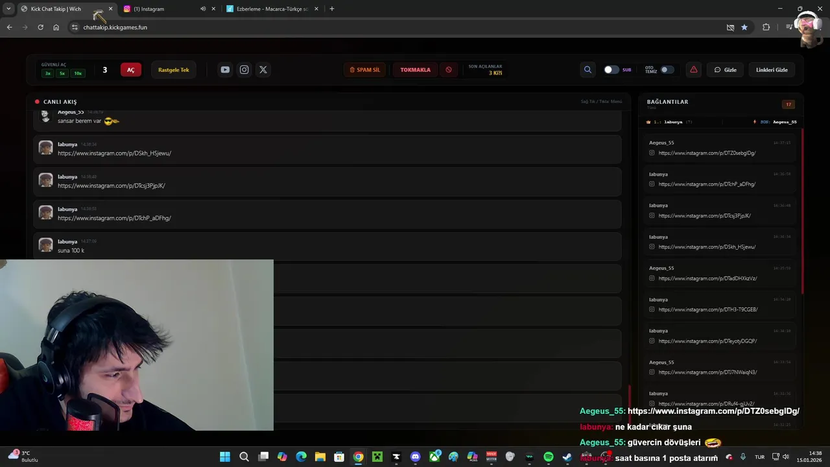Image resolution: width=830 pixels, height=467 pixels.
Task: Open the search magnifier in toolbar
Action: tap(587, 69)
